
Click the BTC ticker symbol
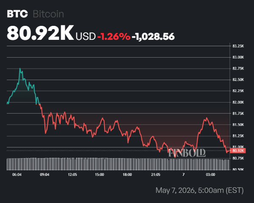pyautogui.click(x=17, y=14)
